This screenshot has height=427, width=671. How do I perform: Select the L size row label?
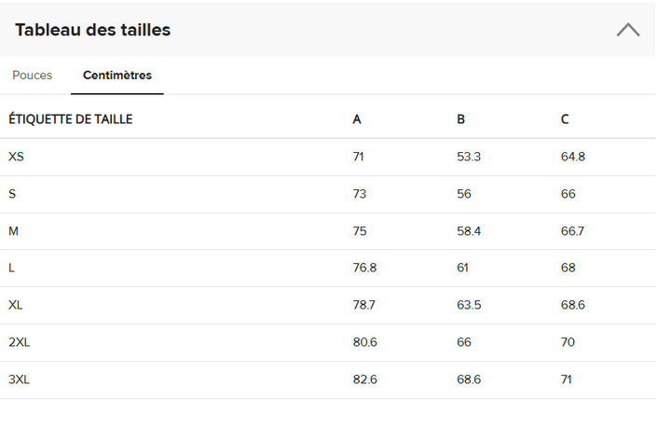[x=11, y=268]
